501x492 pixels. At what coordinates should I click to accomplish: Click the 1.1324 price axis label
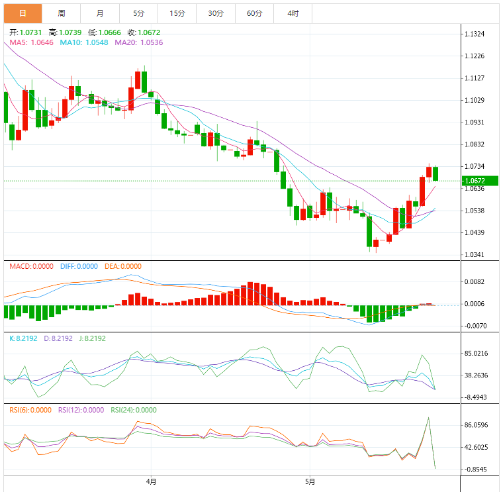coord(475,34)
